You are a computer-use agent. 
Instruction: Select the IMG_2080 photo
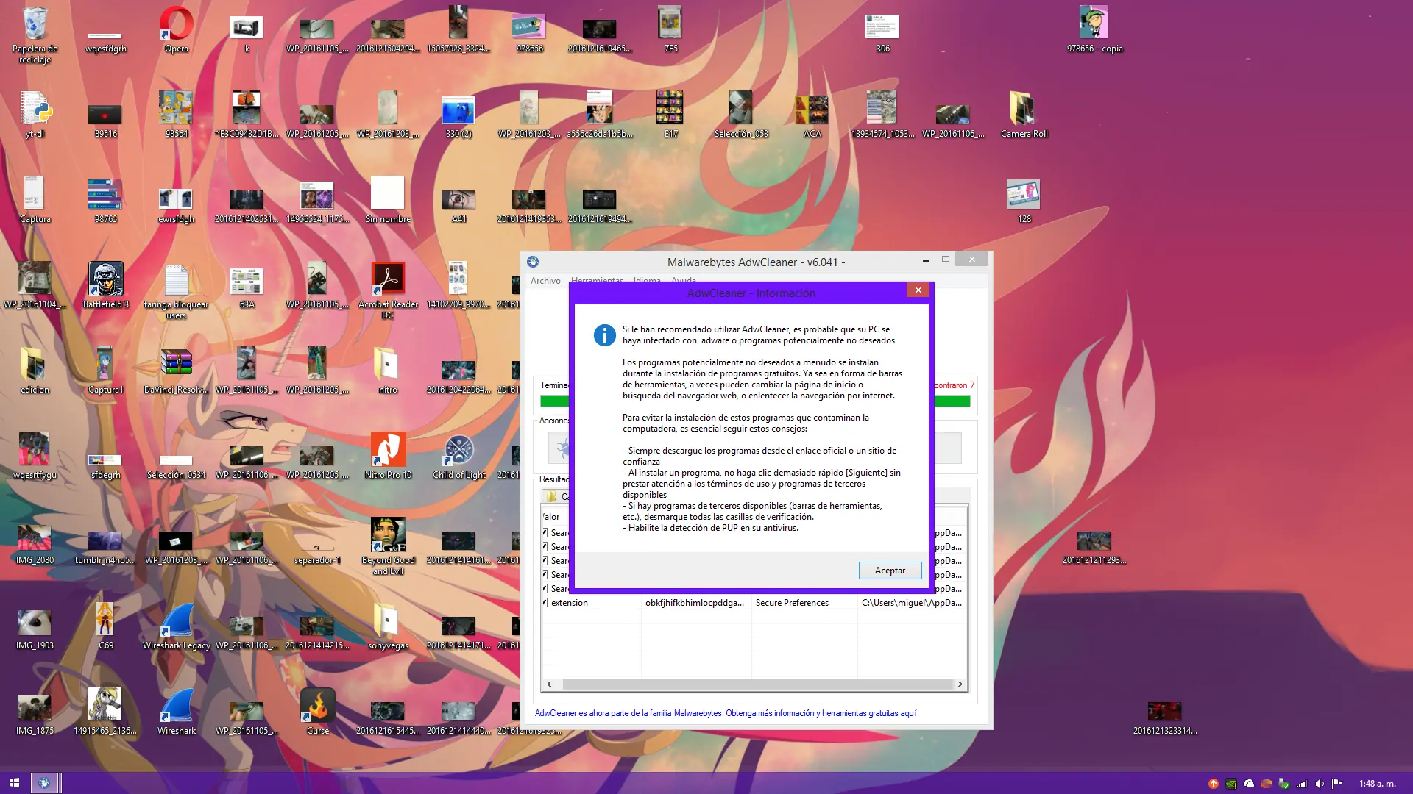[35, 544]
